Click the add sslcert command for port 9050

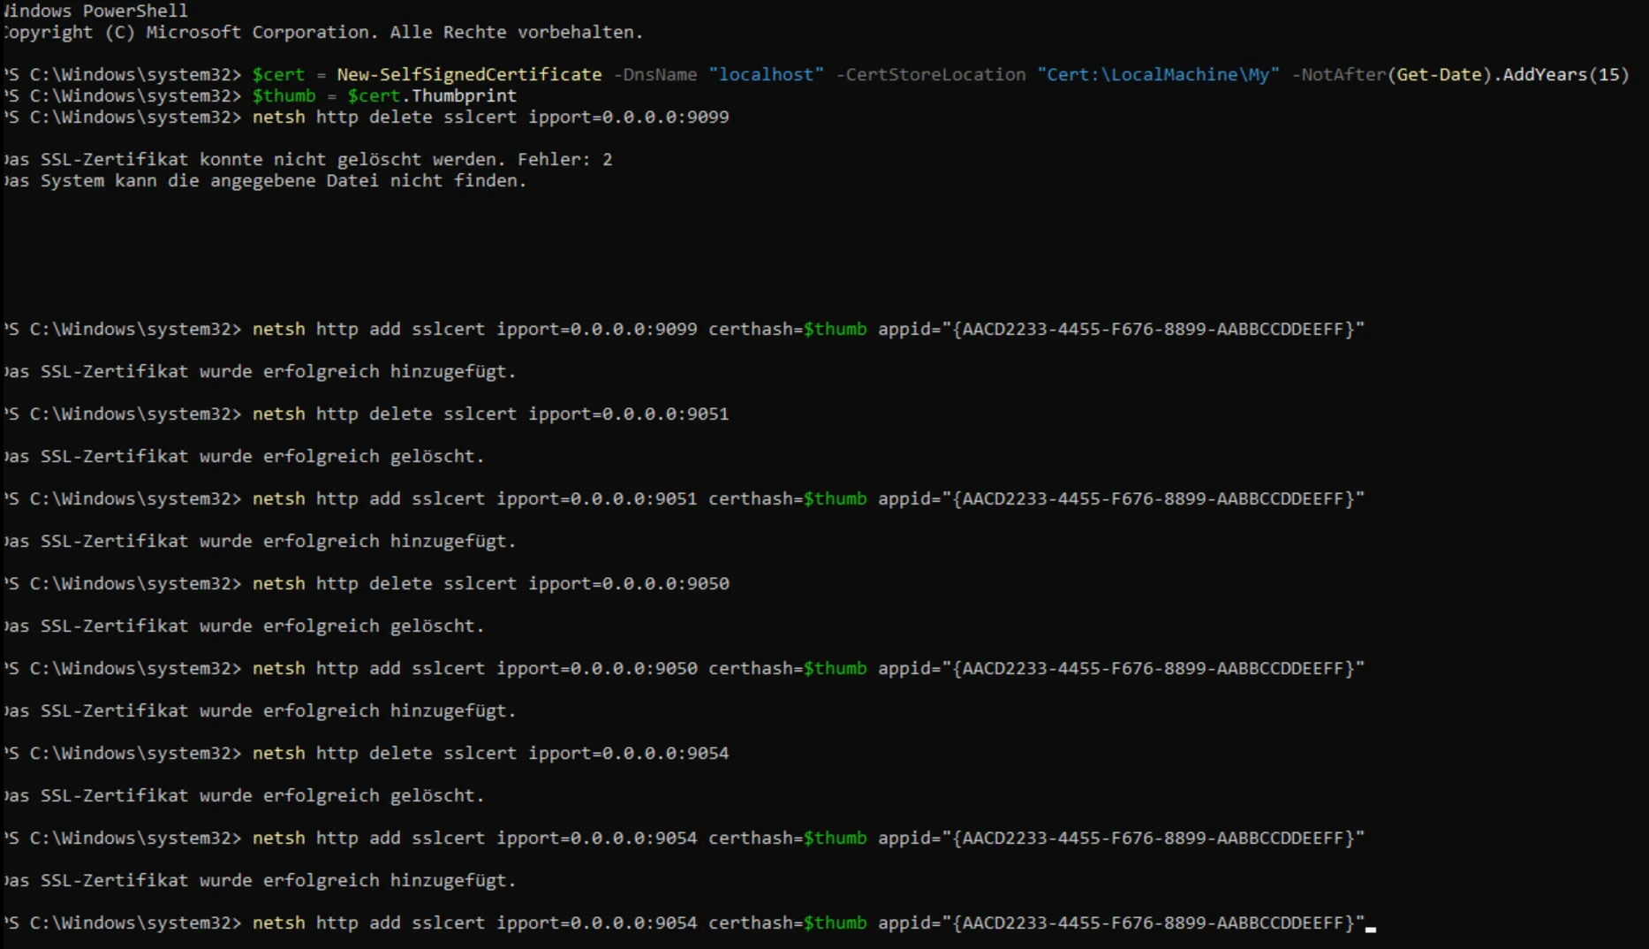click(807, 668)
